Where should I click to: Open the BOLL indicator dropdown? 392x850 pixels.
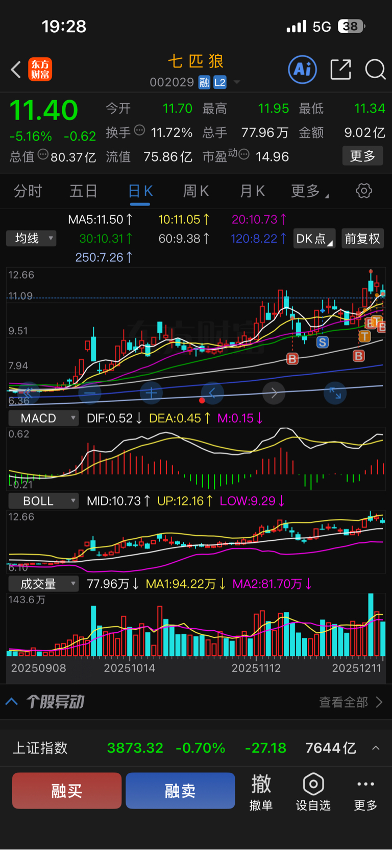(43, 501)
